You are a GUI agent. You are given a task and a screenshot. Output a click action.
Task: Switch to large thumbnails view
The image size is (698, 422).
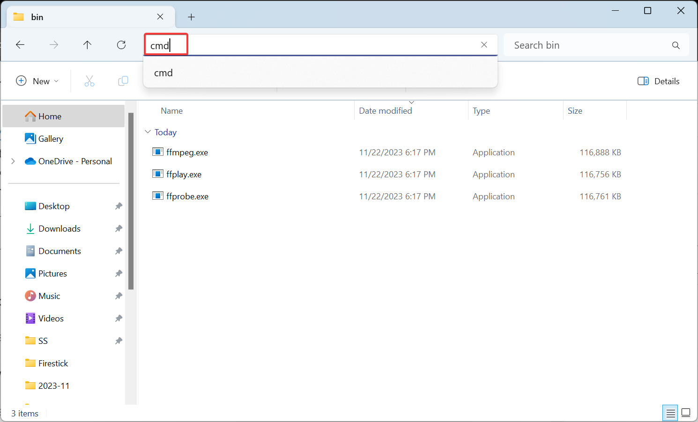coord(686,413)
